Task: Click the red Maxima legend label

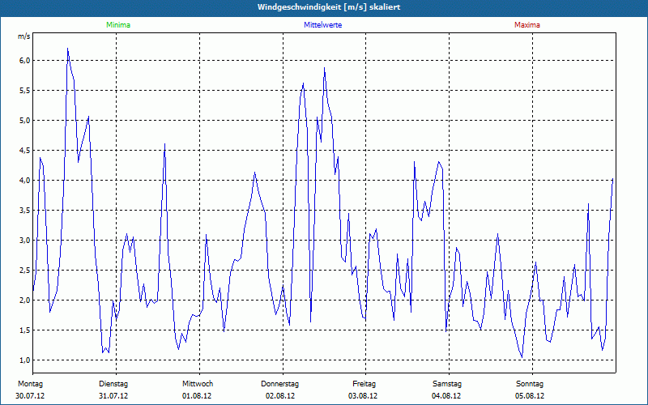Action: tap(527, 25)
